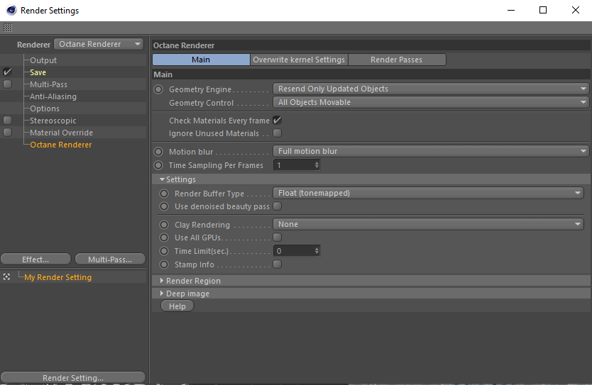
Task: Enable Stamp Info checkbox
Action: (x=277, y=264)
